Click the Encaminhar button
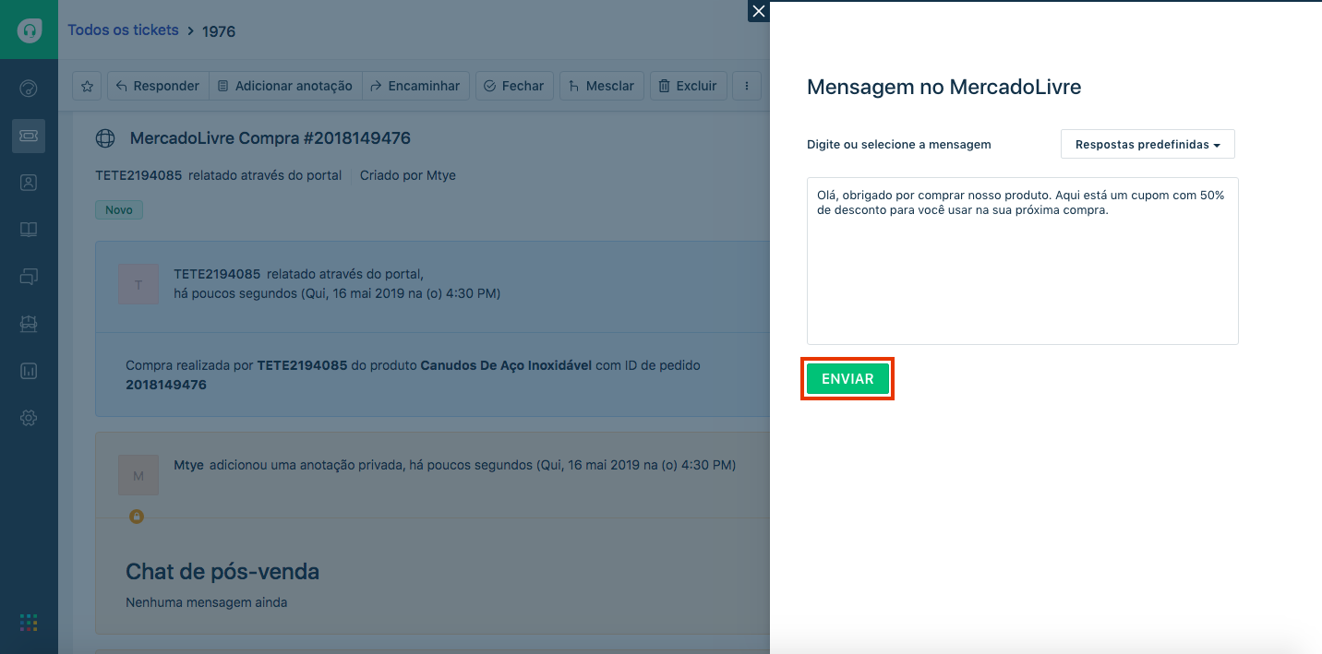Viewport: 1322px width, 654px height. point(415,86)
